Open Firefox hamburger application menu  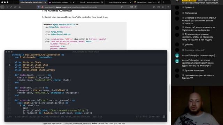(x=168, y=7)
